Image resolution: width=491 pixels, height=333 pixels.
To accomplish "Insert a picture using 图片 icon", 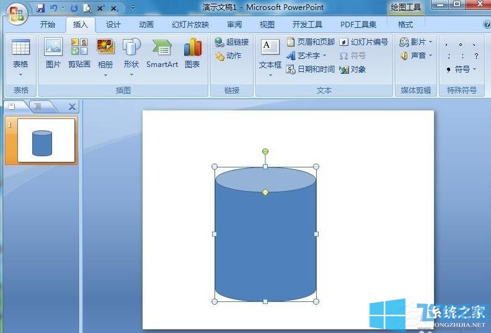I will tap(53, 53).
